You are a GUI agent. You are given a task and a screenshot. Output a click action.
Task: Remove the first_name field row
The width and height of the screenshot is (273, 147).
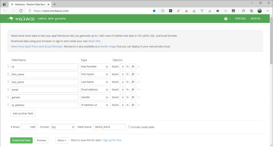point(139,74)
